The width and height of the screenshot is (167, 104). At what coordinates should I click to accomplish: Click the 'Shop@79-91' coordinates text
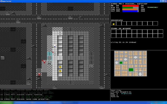coord(126,92)
